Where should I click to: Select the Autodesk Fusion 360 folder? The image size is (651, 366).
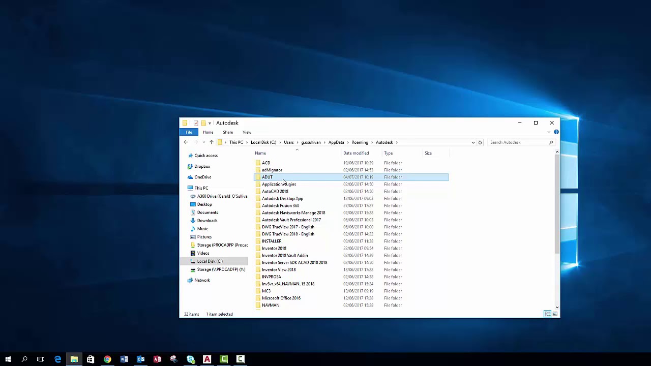pyautogui.click(x=280, y=205)
